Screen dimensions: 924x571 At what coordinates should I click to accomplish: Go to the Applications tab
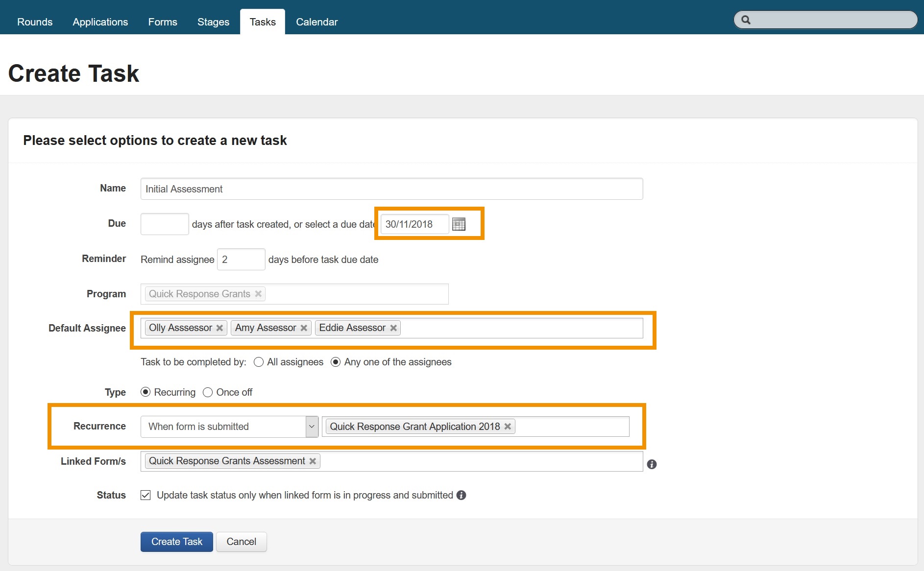click(x=100, y=22)
